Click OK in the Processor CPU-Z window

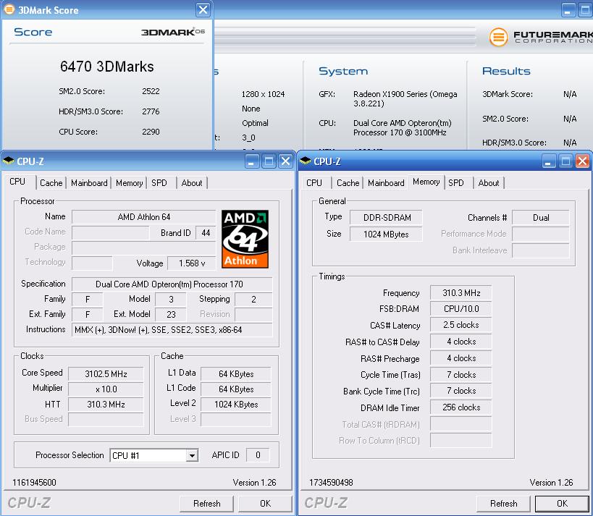(x=265, y=504)
